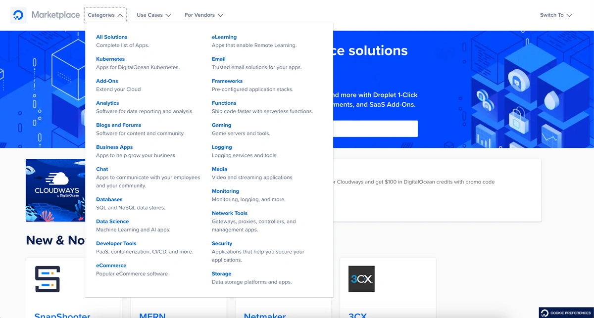
Task: Select Kubernetes category
Action: pos(110,59)
